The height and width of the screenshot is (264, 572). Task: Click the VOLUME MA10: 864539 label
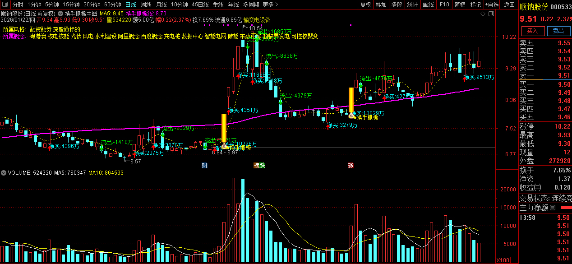pyautogui.click(x=106, y=172)
